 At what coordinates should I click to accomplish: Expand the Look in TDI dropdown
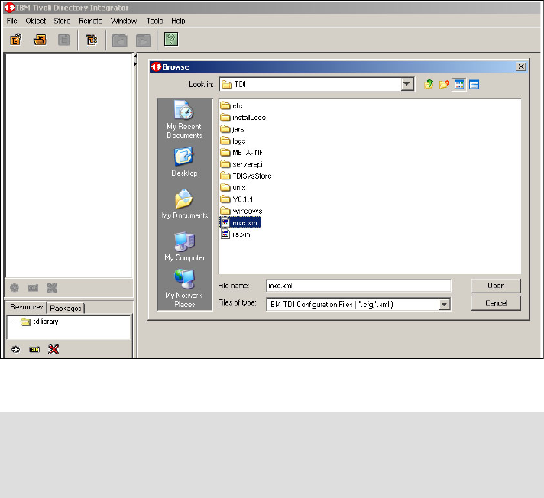pos(407,84)
